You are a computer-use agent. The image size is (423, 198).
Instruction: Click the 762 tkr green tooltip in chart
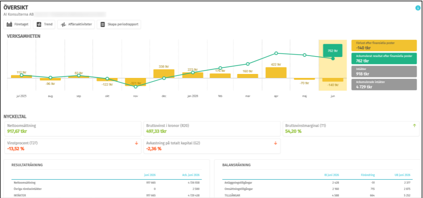coord(332,50)
